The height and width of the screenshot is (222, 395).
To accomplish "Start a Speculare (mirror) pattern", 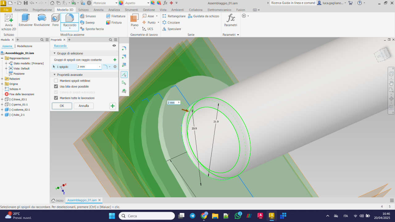I will click(x=174, y=29).
